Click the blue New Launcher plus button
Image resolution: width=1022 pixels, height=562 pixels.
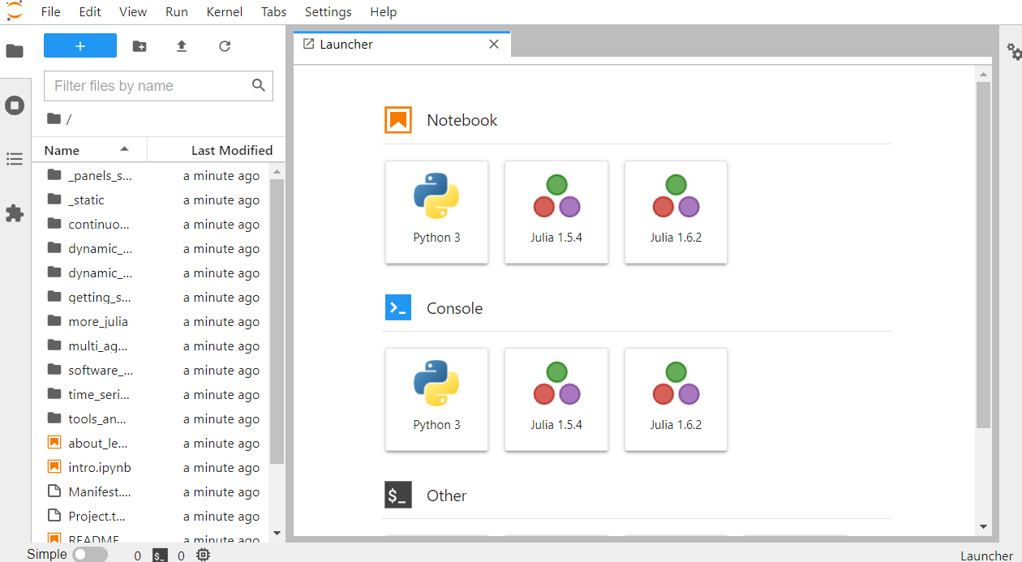pyautogui.click(x=80, y=46)
